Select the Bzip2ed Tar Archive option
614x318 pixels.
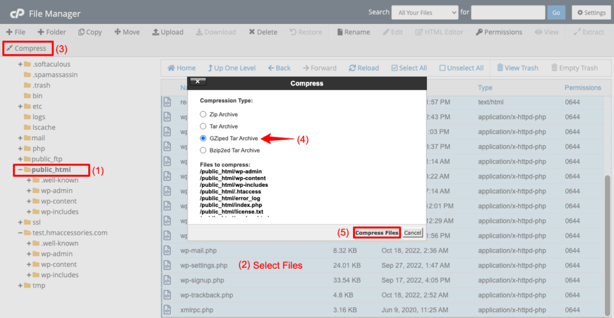click(203, 150)
